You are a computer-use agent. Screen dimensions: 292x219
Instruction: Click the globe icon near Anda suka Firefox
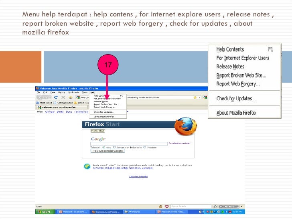[87, 166]
